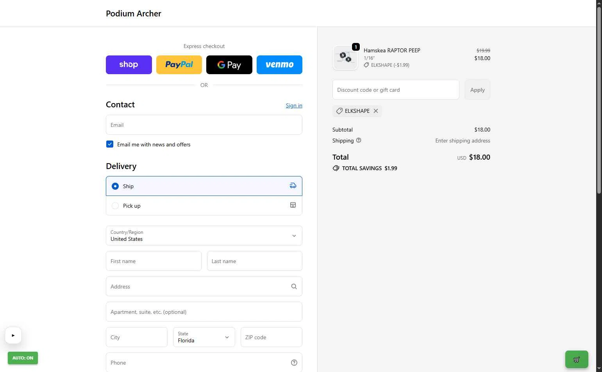Viewport: 602px width, 372px height.
Task: Click the Apartment, suite field
Action: (204, 312)
